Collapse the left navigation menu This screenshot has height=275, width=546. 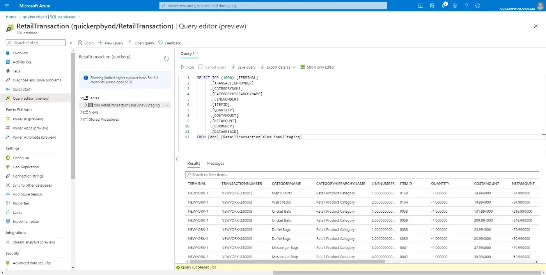click(x=71, y=43)
